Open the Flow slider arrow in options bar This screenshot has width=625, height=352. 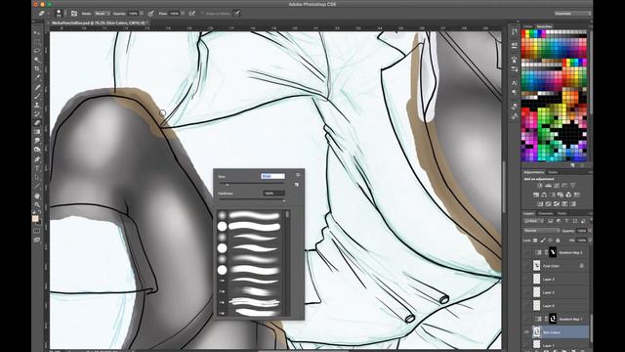click(183, 14)
